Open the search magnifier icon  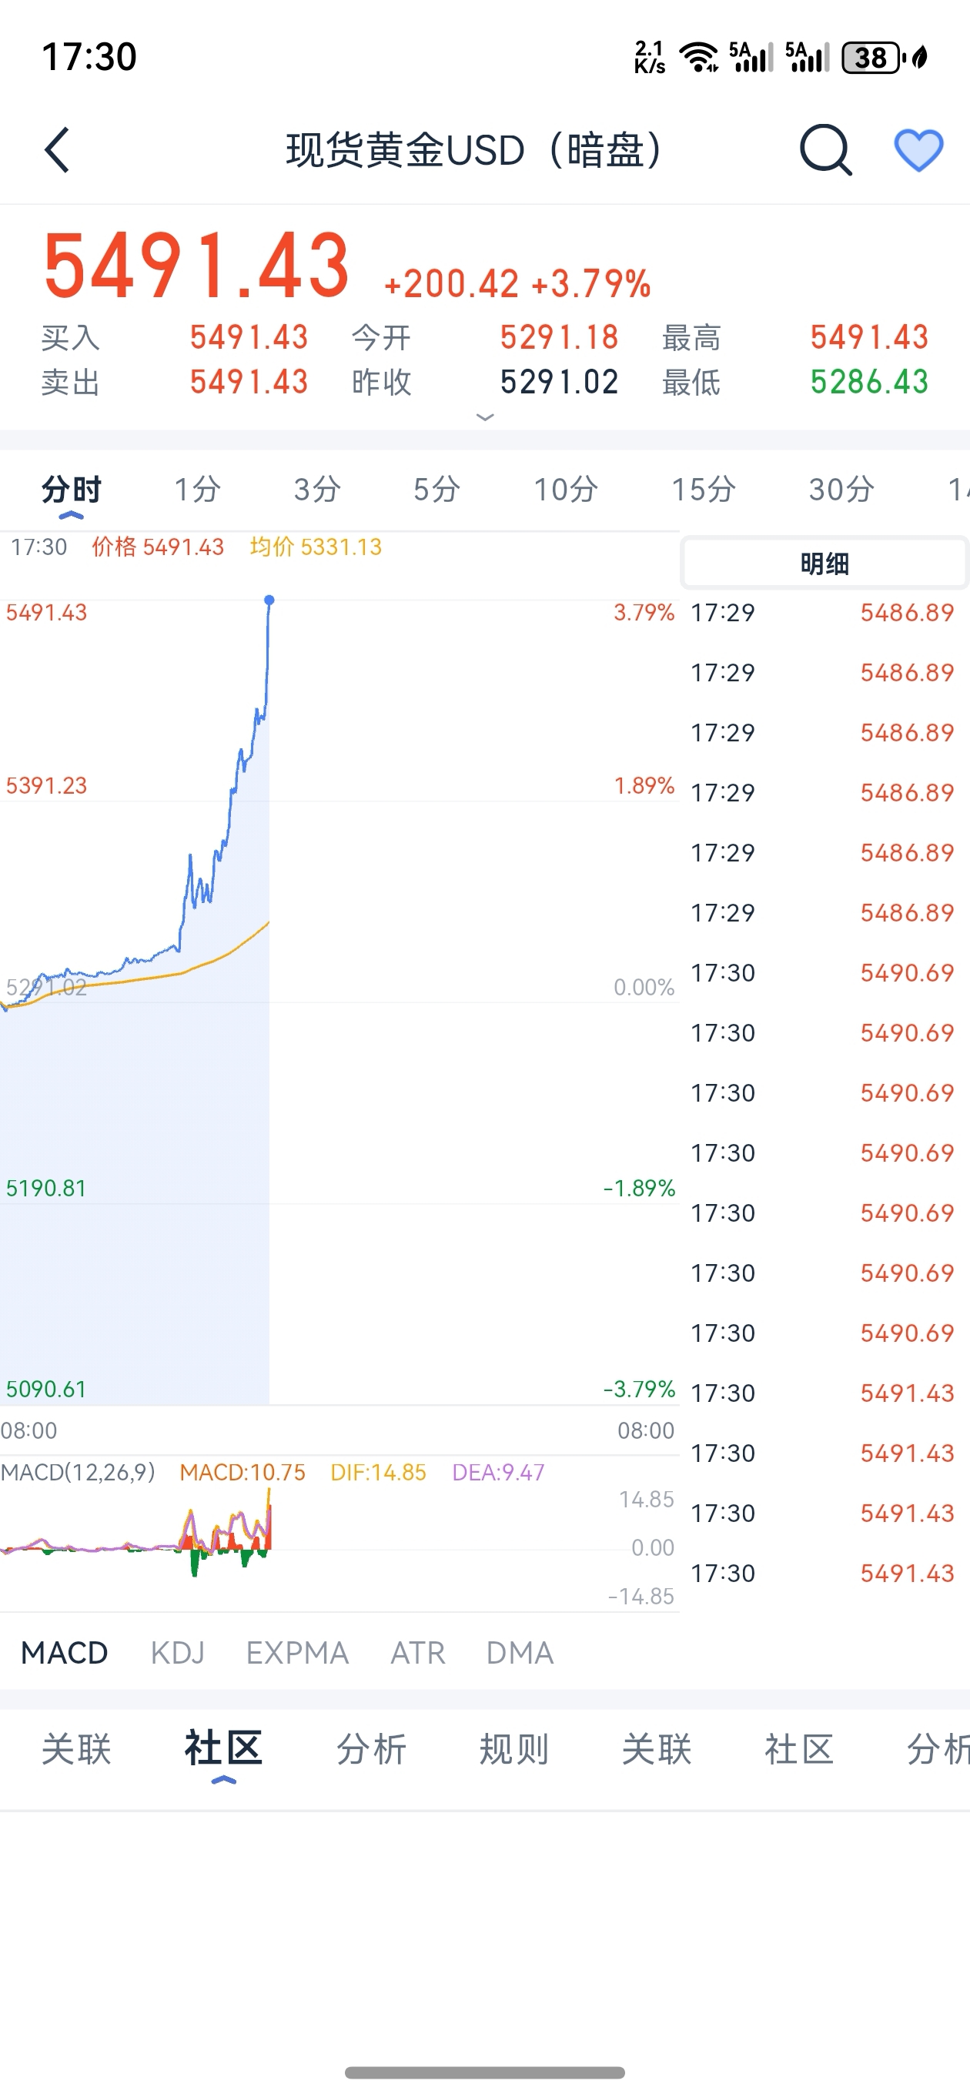click(x=825, y=150)
